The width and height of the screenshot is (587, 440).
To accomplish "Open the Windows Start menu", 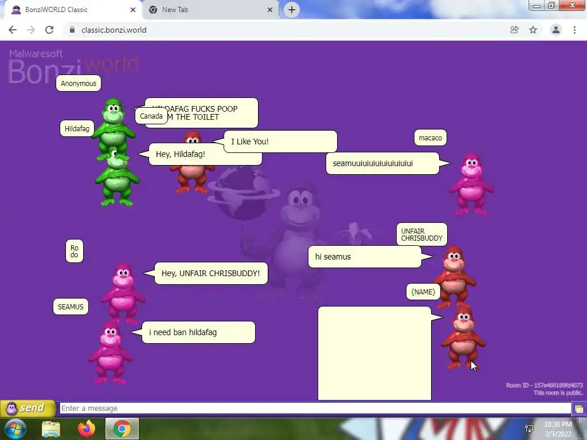I will (x=15, y=429).
